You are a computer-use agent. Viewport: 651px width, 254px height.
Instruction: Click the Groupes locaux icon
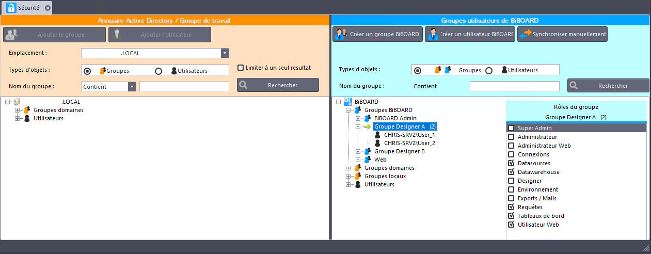(358, 176)
